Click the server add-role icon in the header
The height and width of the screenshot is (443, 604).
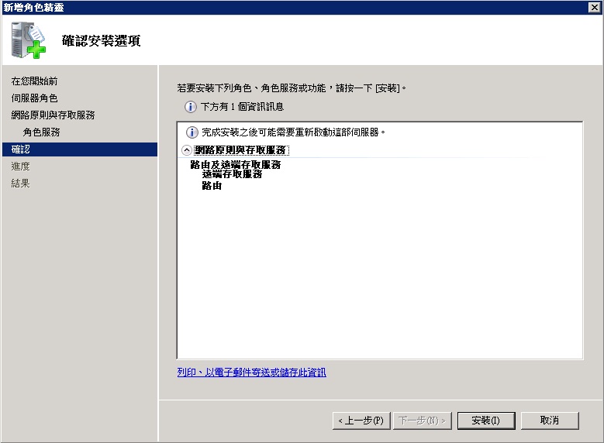(x=28, y=40)
